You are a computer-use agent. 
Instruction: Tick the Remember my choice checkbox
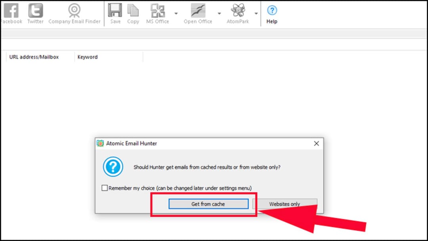click(x=105, y=188)
